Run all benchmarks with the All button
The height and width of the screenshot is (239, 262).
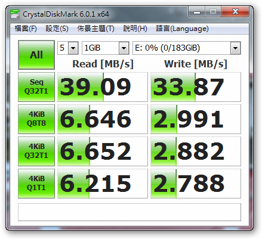coord(36,55)
